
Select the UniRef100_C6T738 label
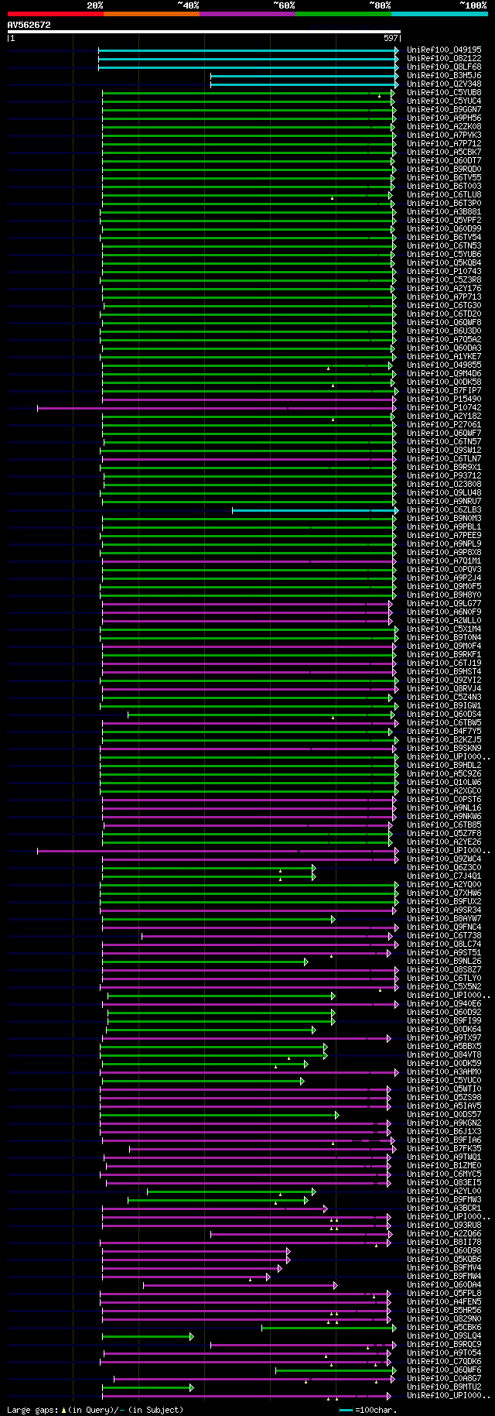[x=444, y=935]
